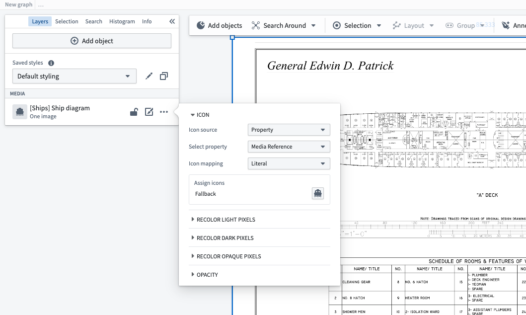Open the Icon mapping Literal dropdown
The width and height of the screenshot is (526, 315).
click(x=289, y=163)
